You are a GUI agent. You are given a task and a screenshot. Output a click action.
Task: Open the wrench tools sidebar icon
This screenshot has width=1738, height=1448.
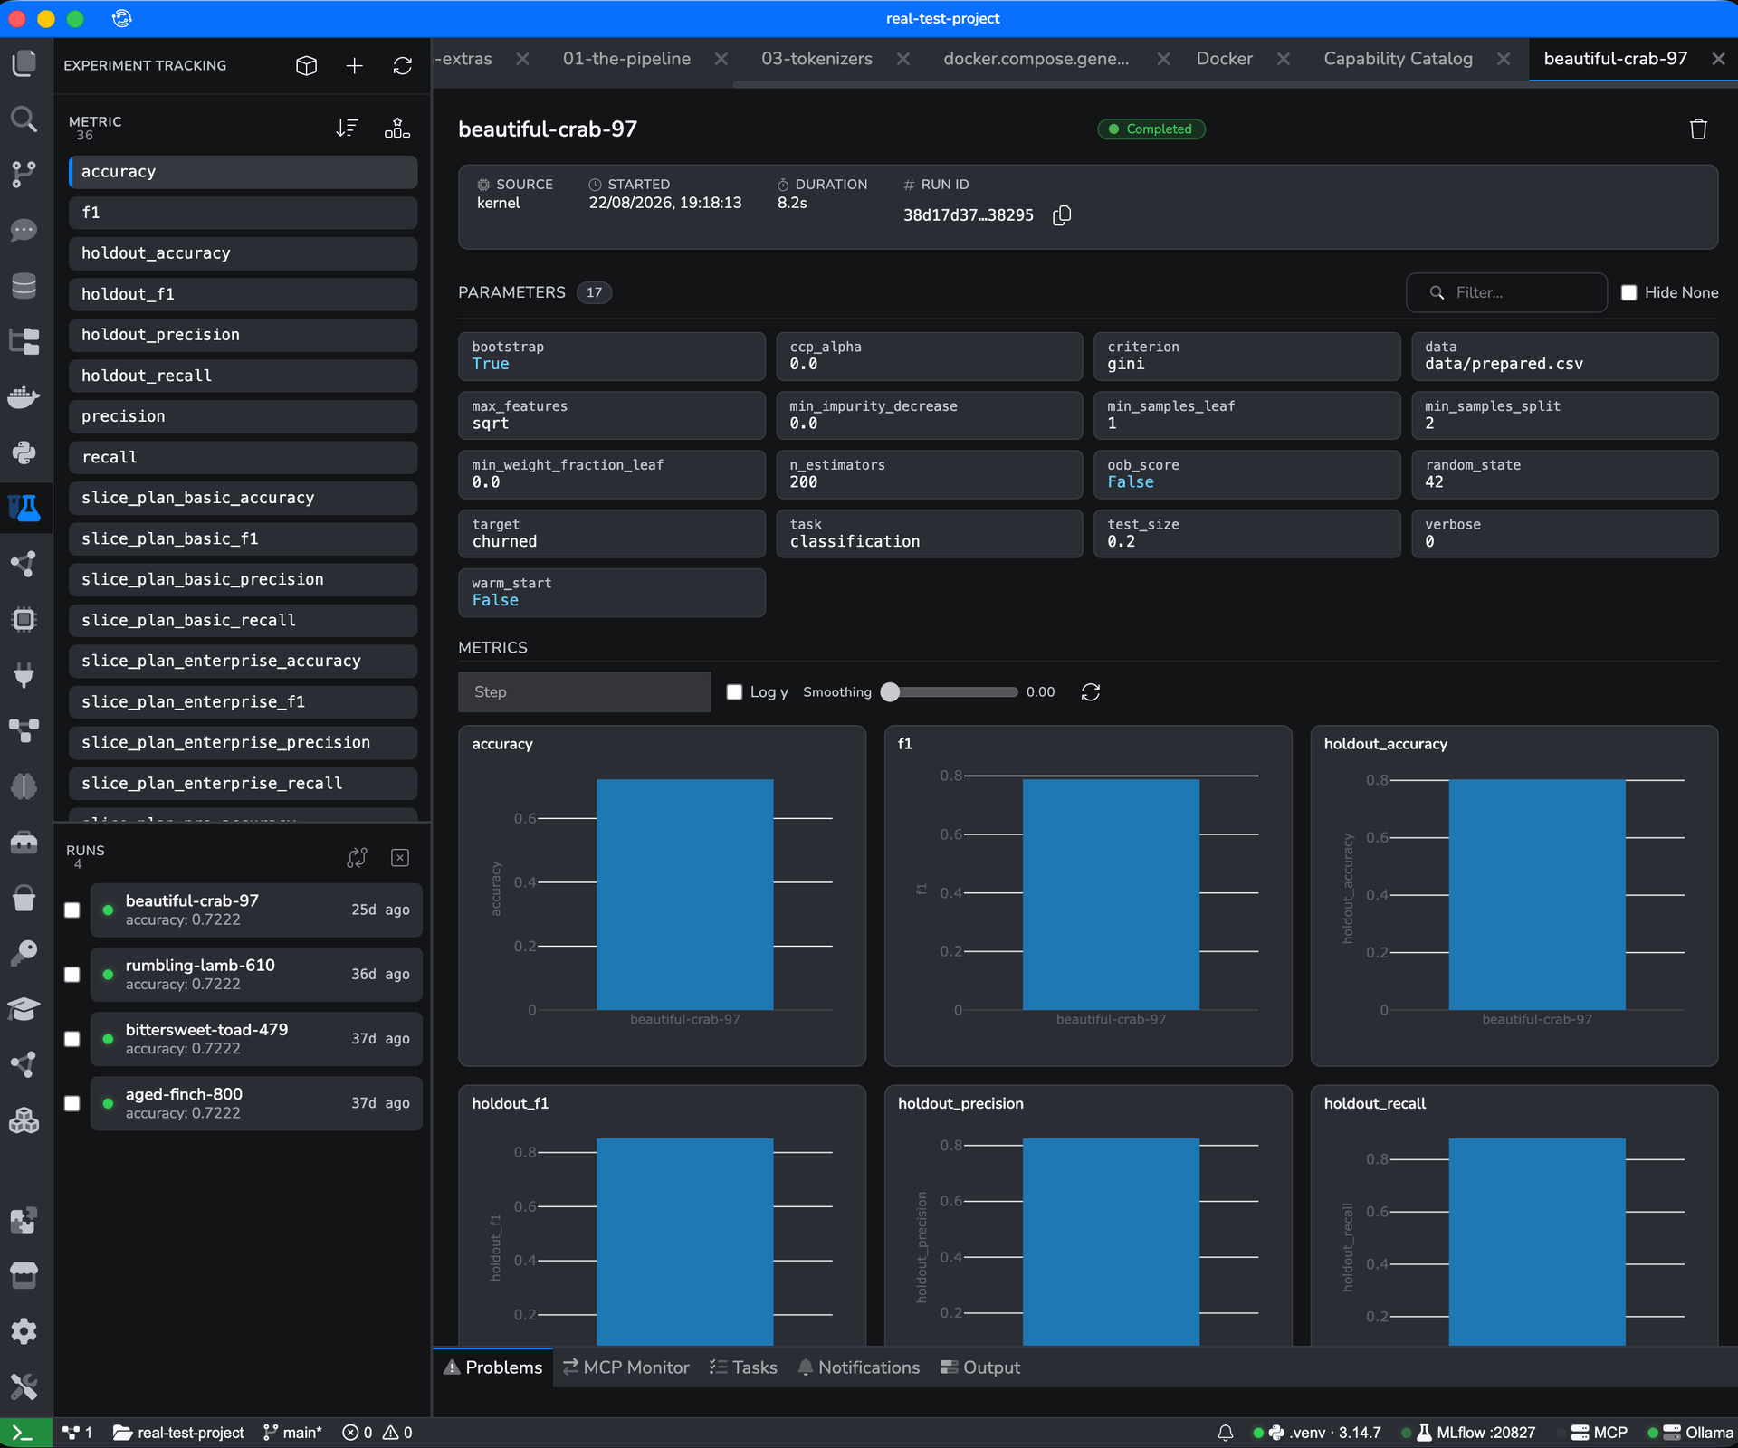click(x=24, y=1386)
